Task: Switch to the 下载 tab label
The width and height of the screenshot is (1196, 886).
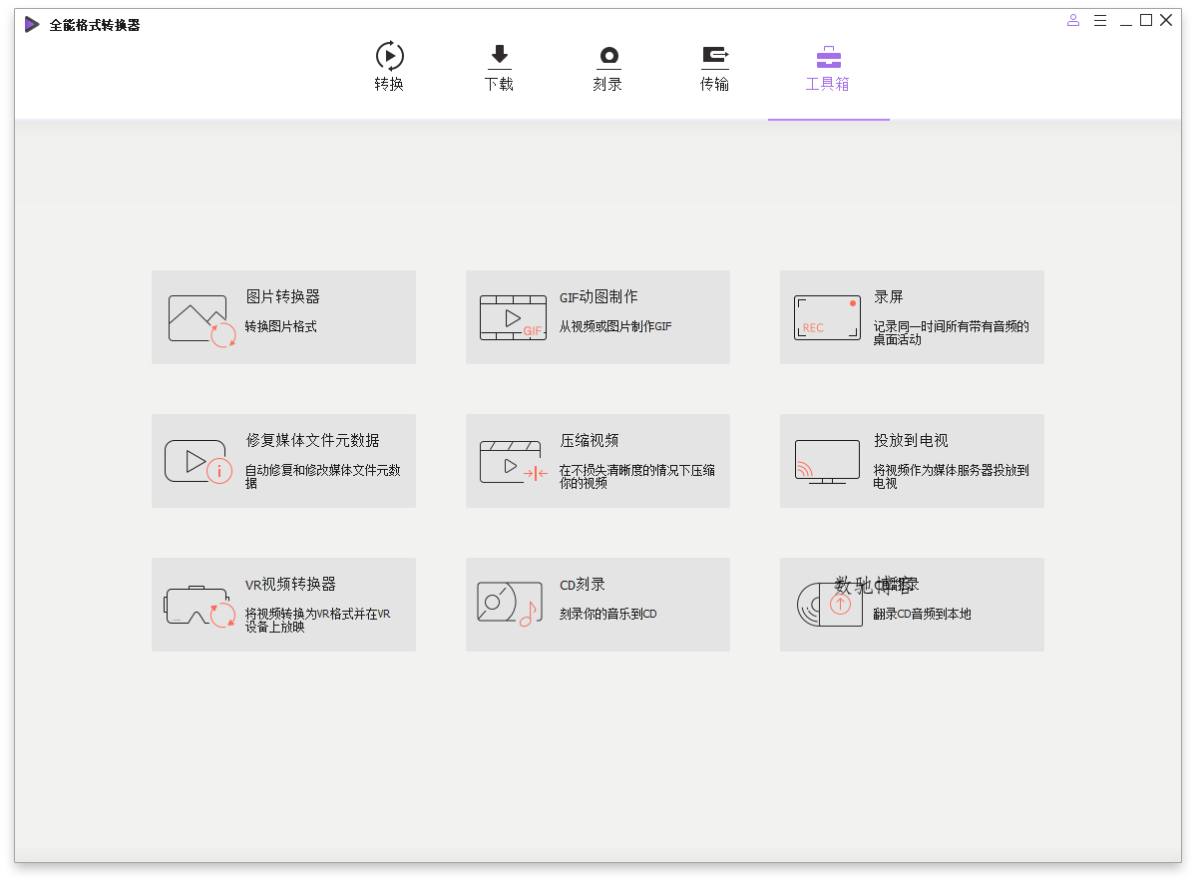Action: [499, 84]
